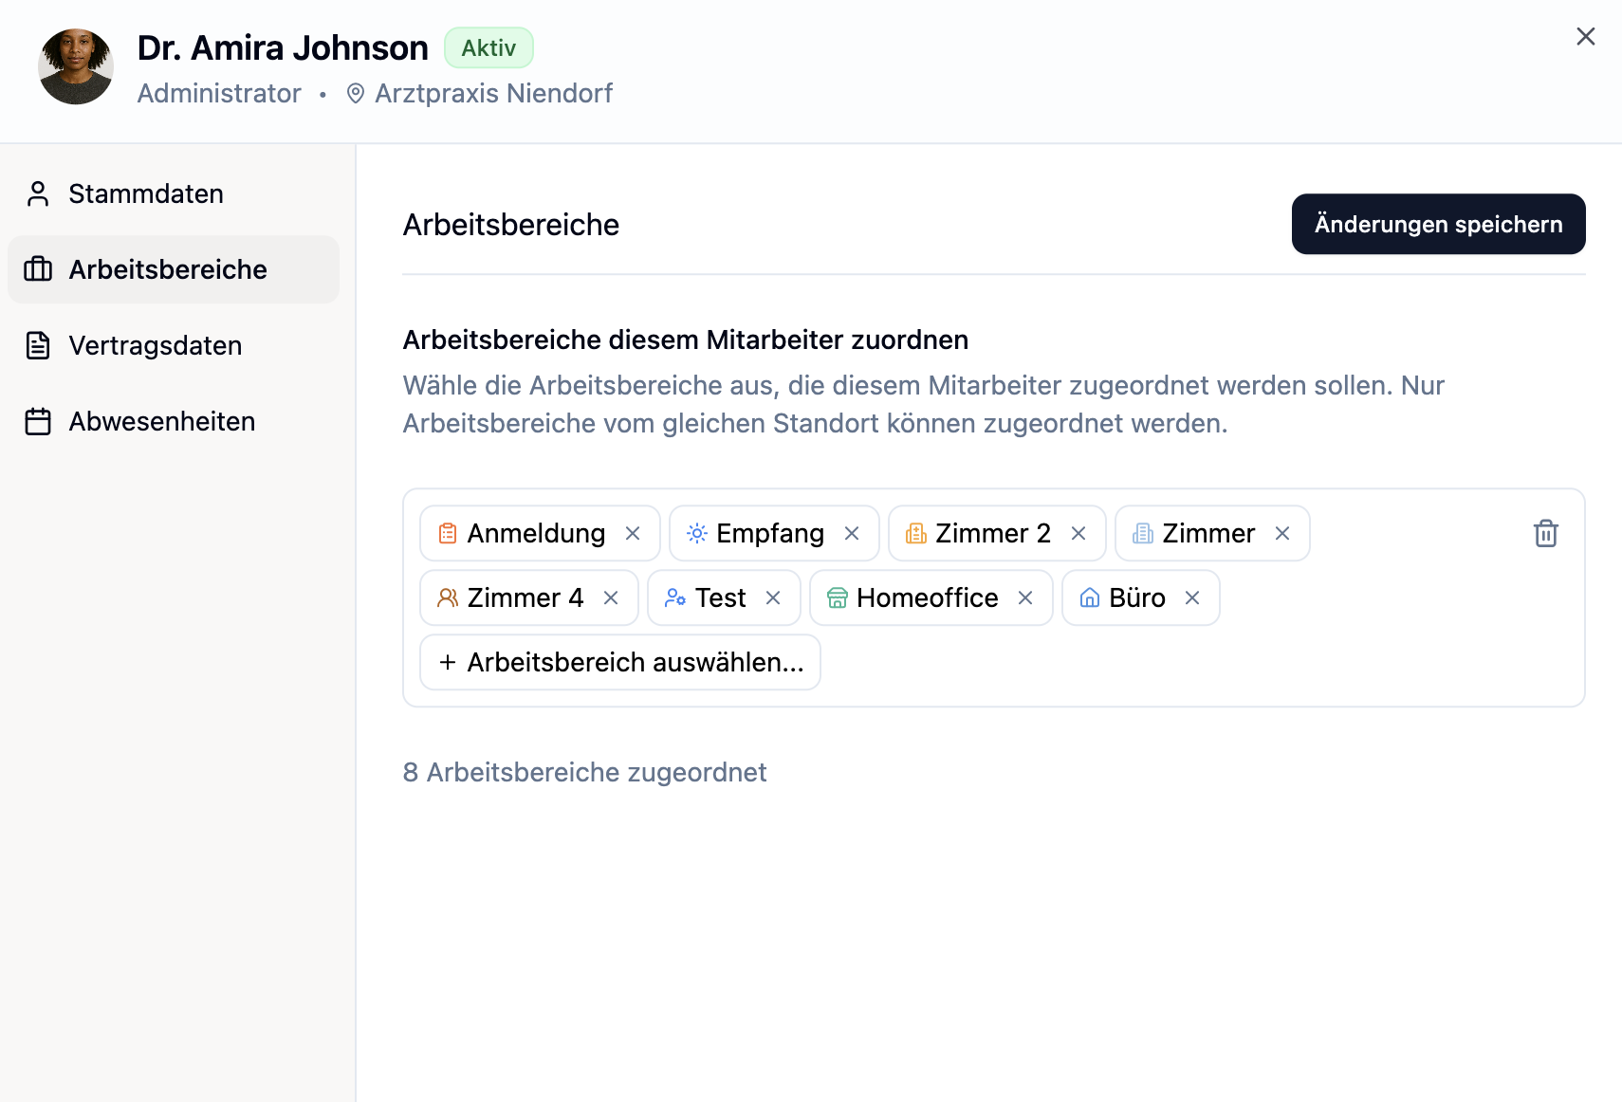Screen dimensions: 1622x1102
Task: Remove the Anmeldung tag via its X
Action: pos(633,534)
